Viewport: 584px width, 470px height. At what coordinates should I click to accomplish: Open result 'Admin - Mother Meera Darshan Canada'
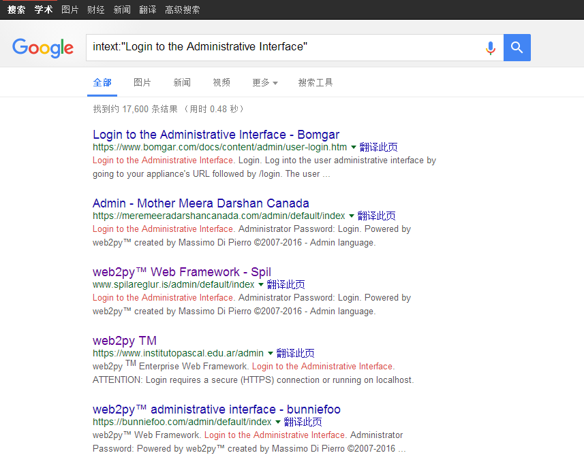click(x=201, y=203)
